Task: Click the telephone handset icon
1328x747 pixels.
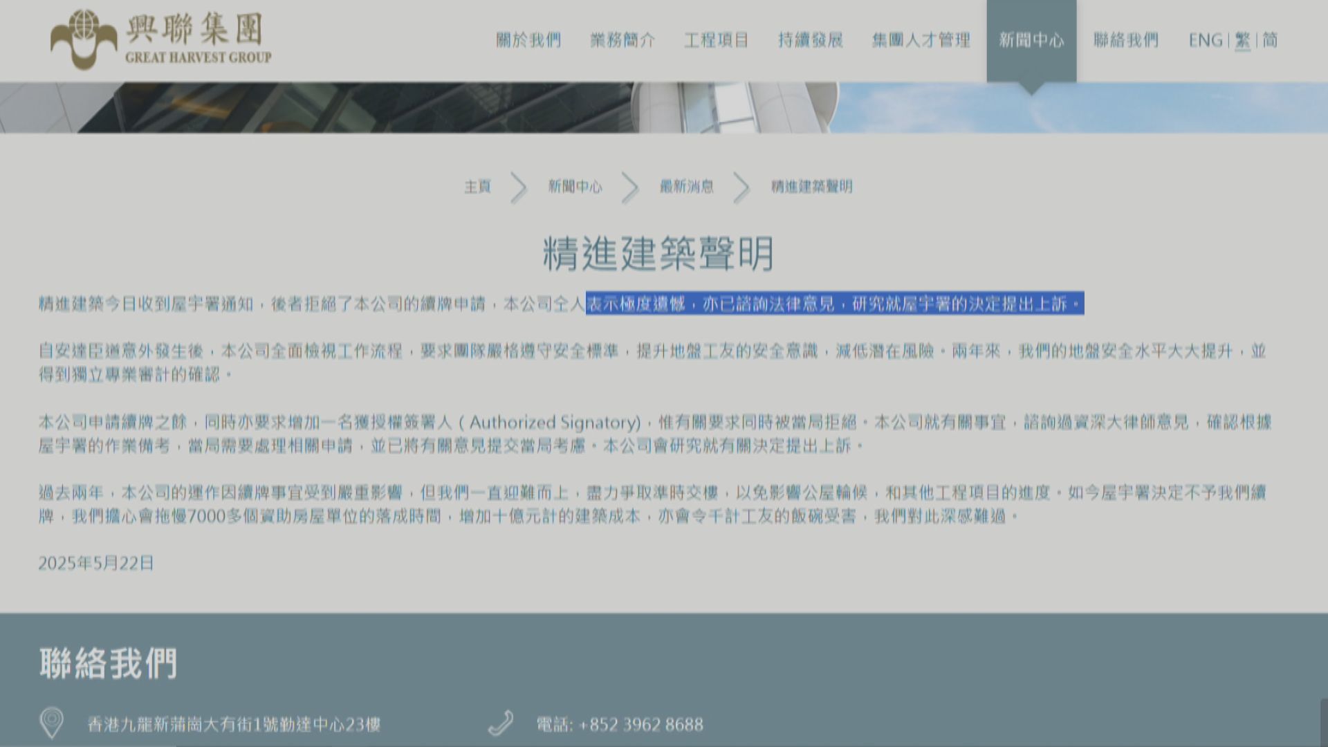Action: point(500,723)
